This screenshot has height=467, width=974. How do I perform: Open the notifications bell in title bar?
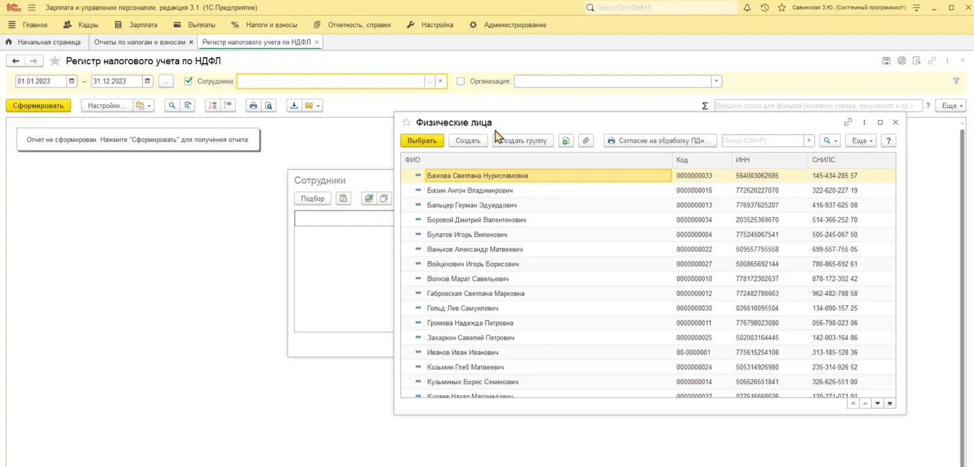tap(747, 8)
